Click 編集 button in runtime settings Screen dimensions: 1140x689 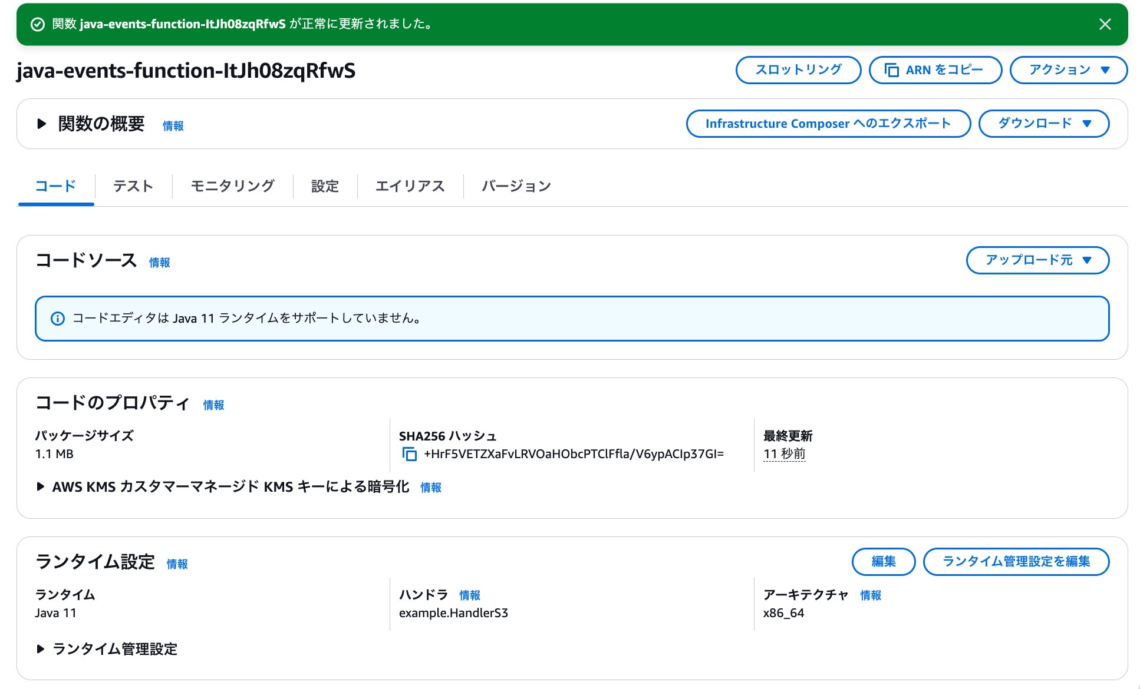(884, 562)
